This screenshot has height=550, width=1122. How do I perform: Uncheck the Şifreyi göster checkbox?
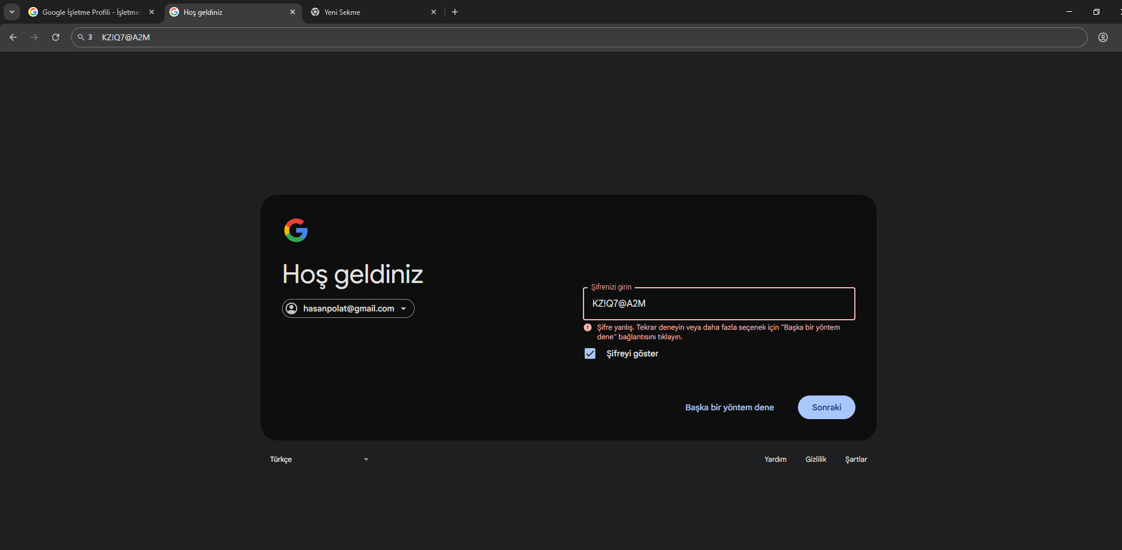point(590,353)
